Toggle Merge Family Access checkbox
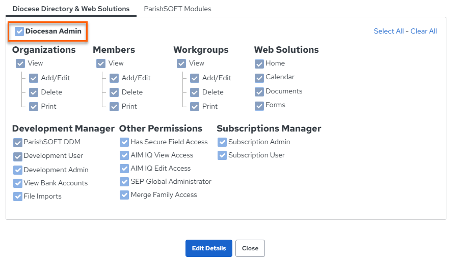The width and height of the screenshot is (453, 261). click(x=124, y=195)
